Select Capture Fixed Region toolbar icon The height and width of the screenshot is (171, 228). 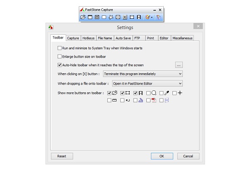[x=132, y=17]
